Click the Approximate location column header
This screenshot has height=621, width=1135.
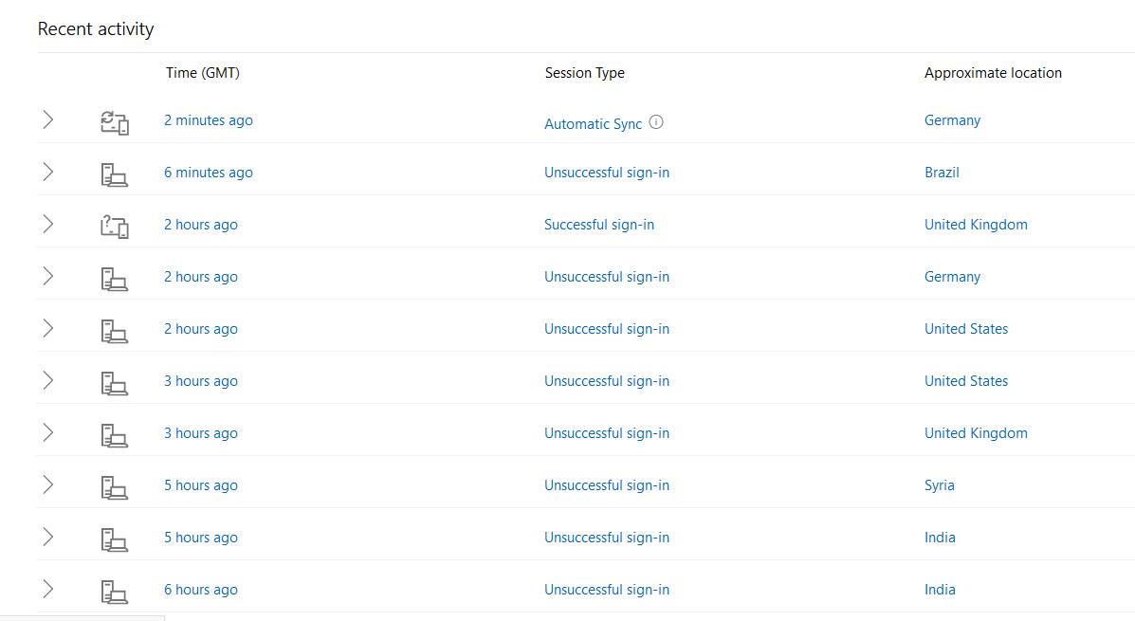click(993, 72)
